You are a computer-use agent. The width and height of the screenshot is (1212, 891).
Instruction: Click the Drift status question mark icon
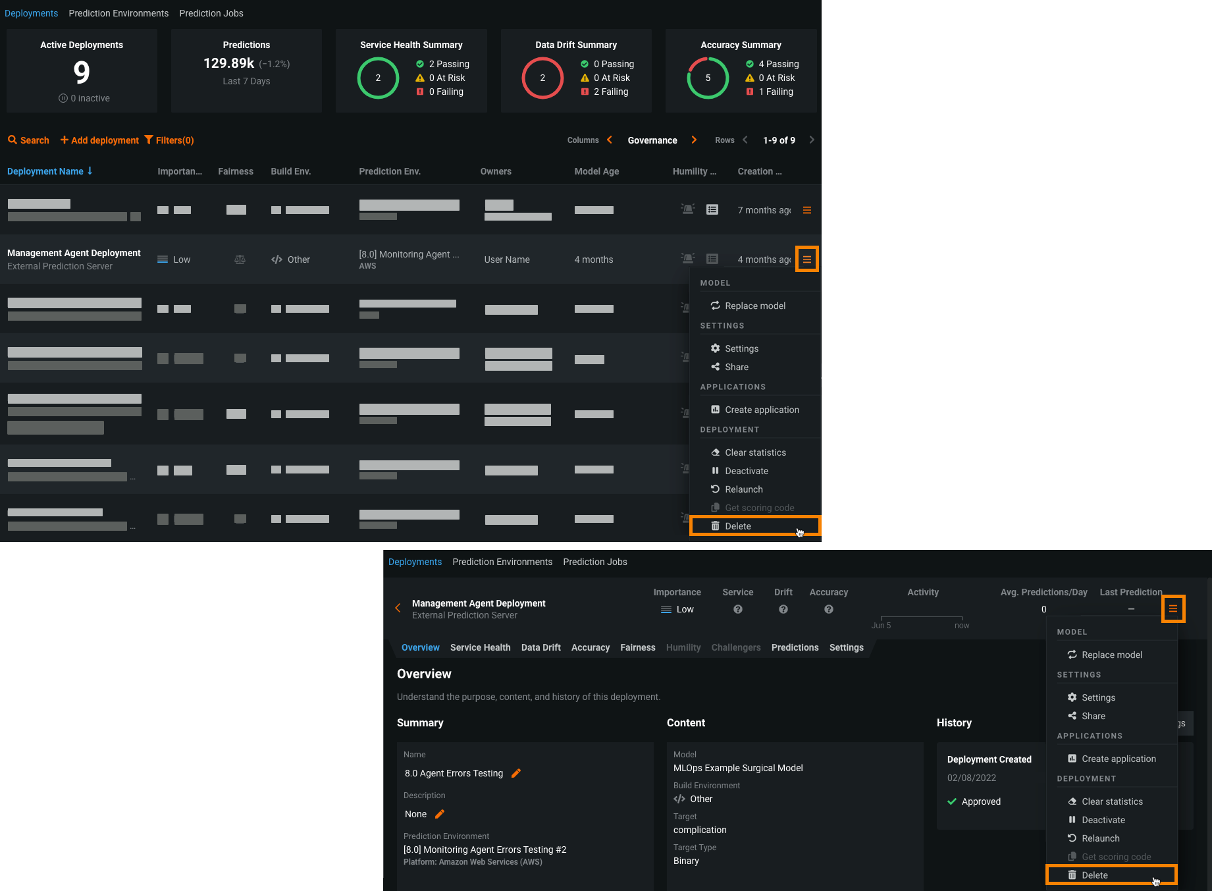[783, 609]
